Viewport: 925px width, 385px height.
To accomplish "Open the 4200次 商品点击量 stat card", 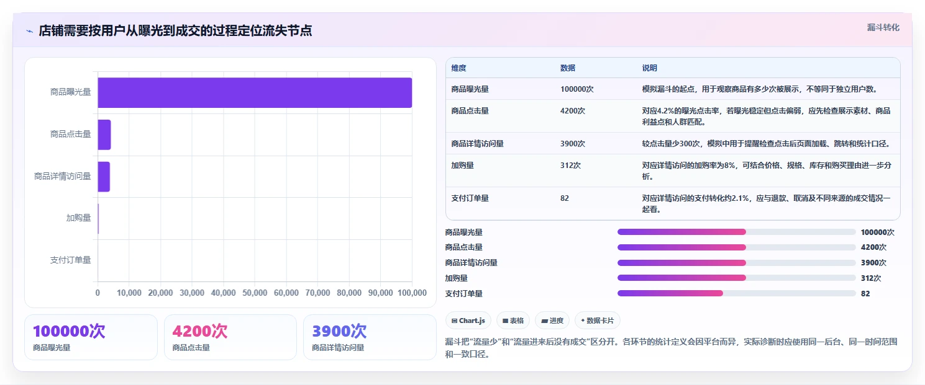I will tap(230, 337).
